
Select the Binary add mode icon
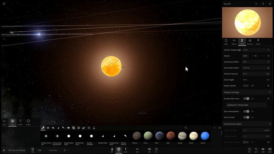20,122
